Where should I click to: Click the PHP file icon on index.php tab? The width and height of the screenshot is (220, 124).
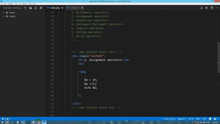(48, 8)
